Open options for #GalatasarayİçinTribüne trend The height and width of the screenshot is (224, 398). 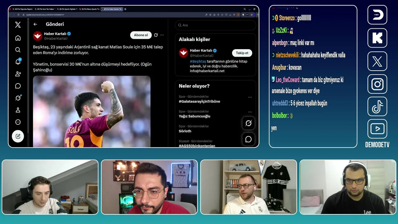[250, 97]
